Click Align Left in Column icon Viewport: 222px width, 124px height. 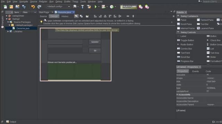click(95, 16)
